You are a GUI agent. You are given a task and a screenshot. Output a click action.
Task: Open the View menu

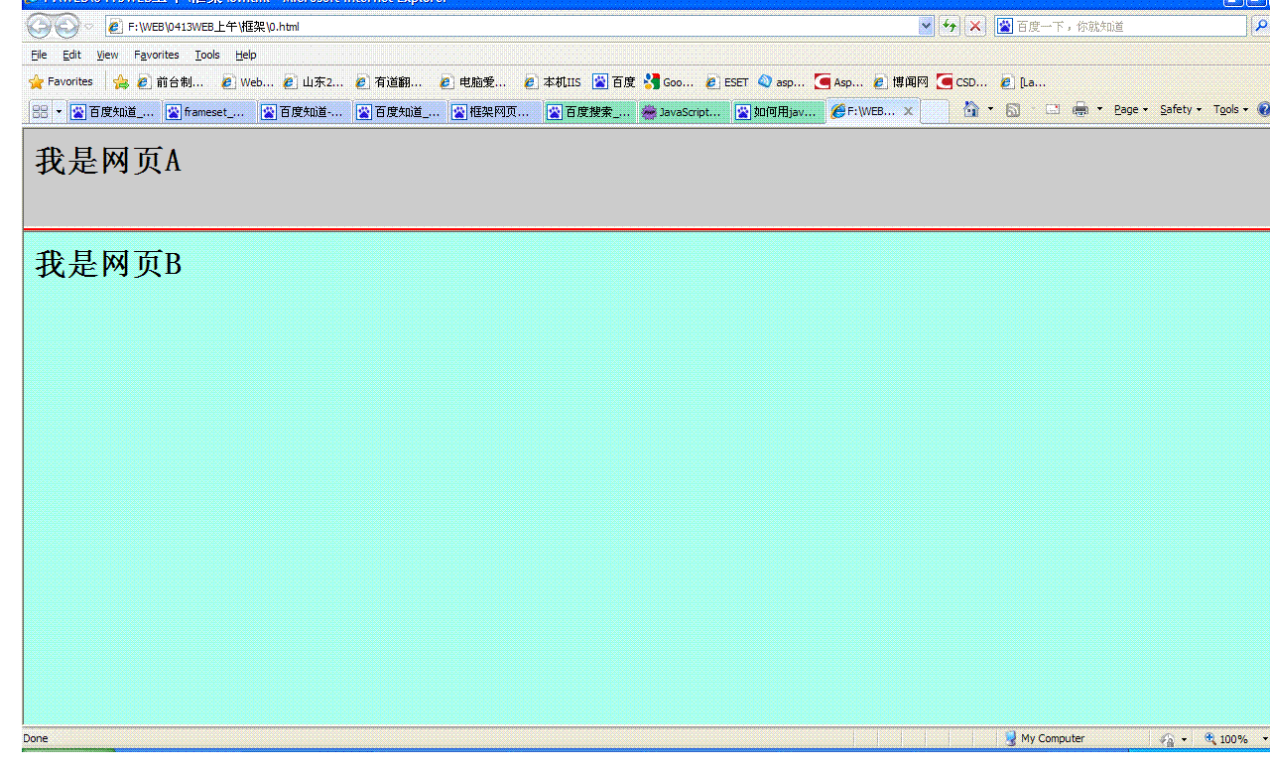[x=107, y=55]
